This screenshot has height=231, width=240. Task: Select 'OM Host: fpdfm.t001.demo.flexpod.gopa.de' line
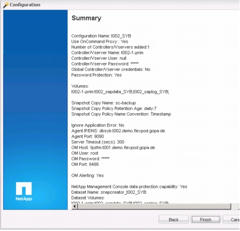(x=113, y=148)
